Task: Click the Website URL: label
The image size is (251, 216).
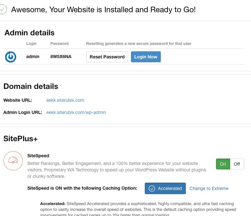Action: coord(18,100)
